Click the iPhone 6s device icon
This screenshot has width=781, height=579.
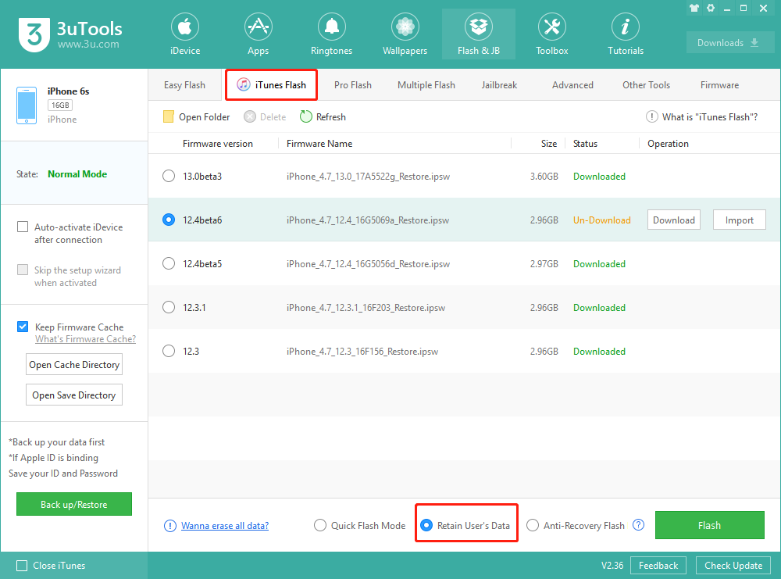pyautogui.click(x=27, y=105)
